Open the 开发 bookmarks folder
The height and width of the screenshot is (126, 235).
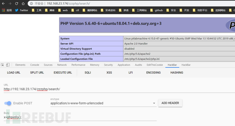click(184, 10)
